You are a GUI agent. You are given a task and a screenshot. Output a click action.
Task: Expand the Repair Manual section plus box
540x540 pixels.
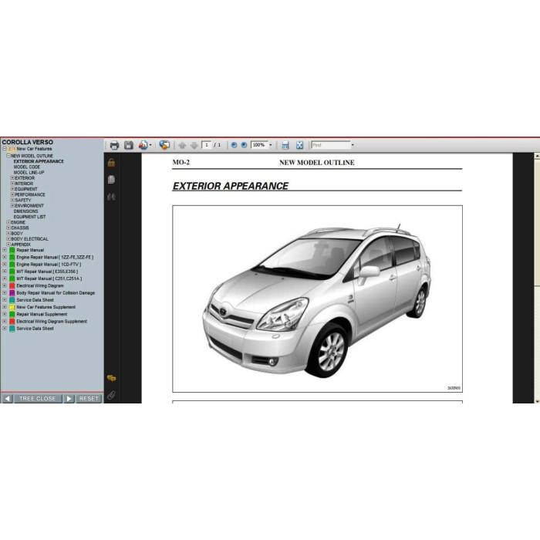(x=5, y=250)
